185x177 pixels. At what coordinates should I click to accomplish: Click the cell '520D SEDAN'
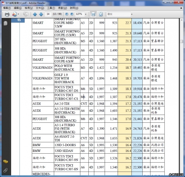click(x=67, y=151)
